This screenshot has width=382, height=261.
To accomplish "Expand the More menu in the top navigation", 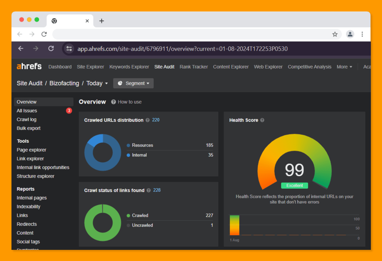I will click(344, 67).
